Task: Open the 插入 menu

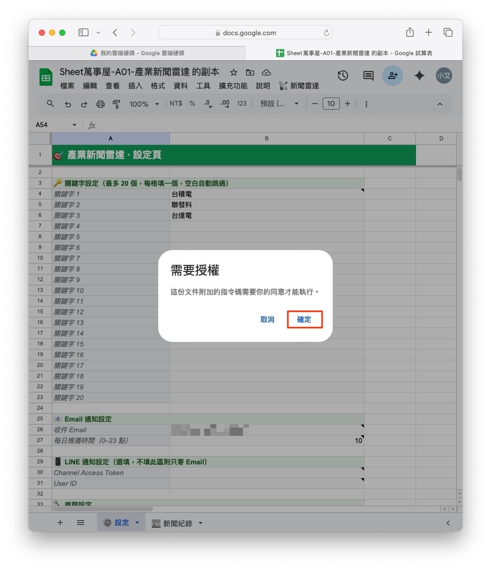Action: click(135, 86)
